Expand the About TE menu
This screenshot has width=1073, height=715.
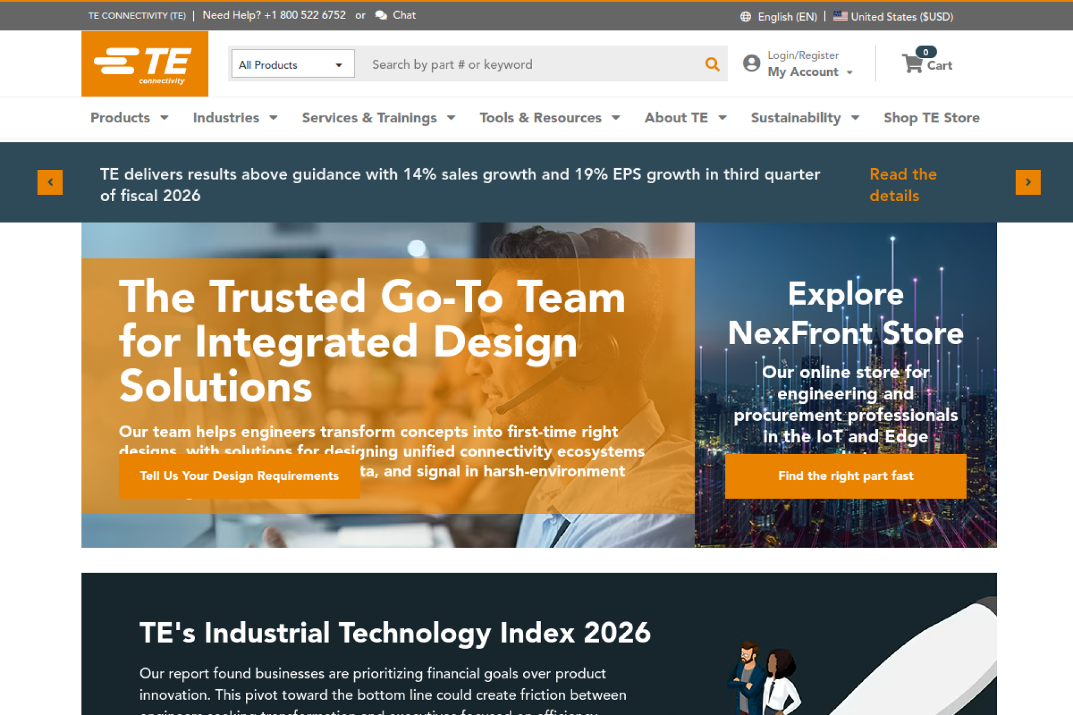point(686,118)
